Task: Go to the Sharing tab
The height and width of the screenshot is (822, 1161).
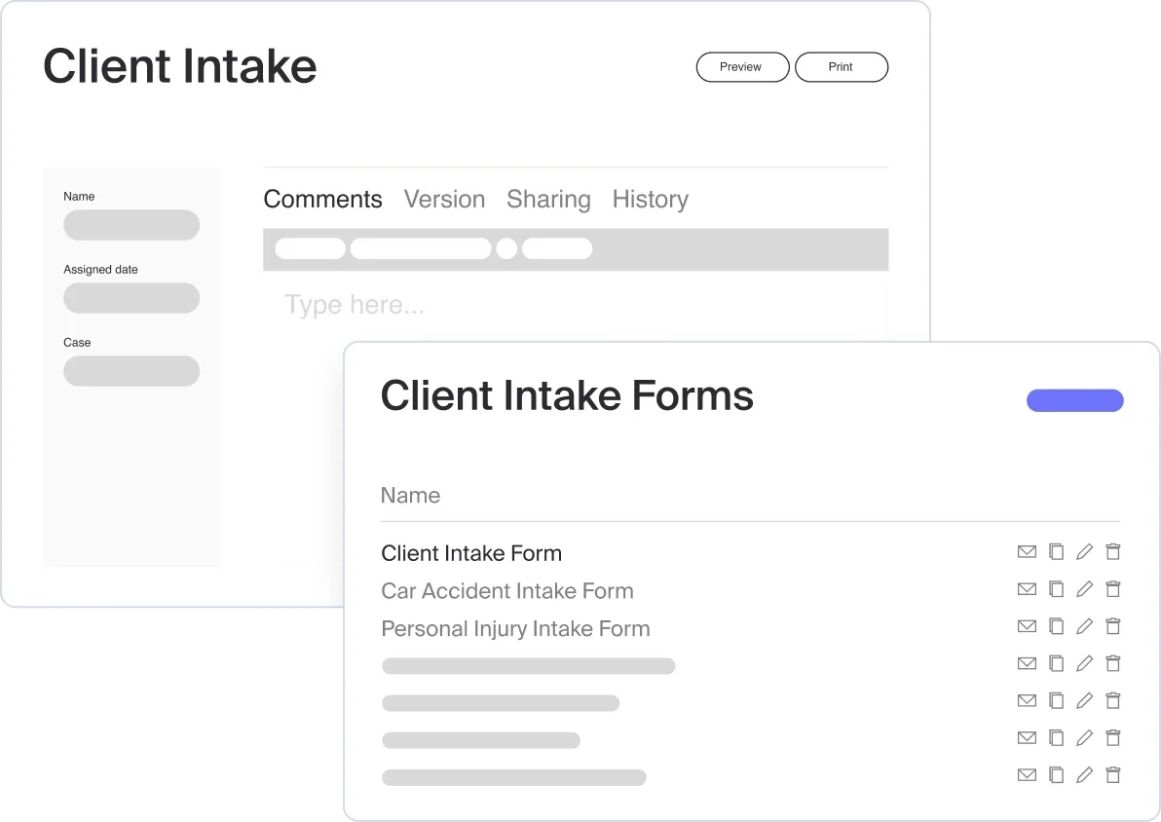Action: pyautogui.click(x=548, y=200)
